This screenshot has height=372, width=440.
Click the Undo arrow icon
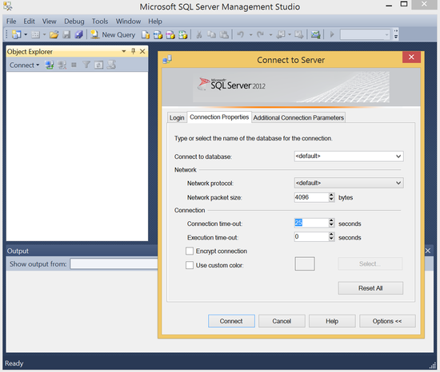241,34
